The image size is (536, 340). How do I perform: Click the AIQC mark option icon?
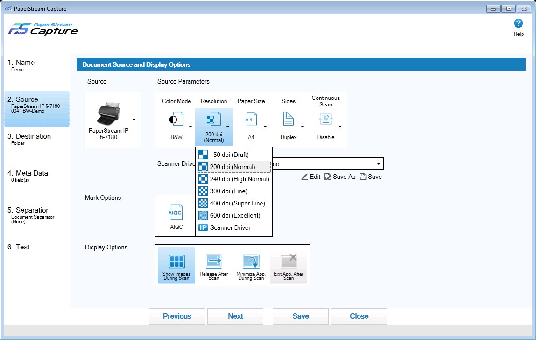(x=176, y=212)
